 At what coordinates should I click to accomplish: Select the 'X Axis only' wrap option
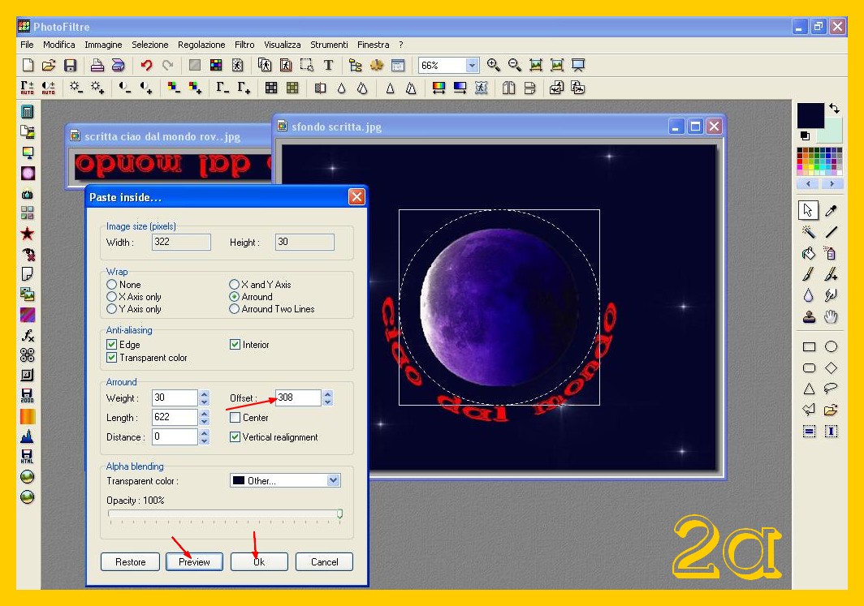pos(112,297)
